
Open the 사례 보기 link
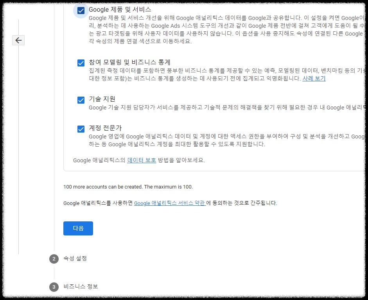coord(314,78)
